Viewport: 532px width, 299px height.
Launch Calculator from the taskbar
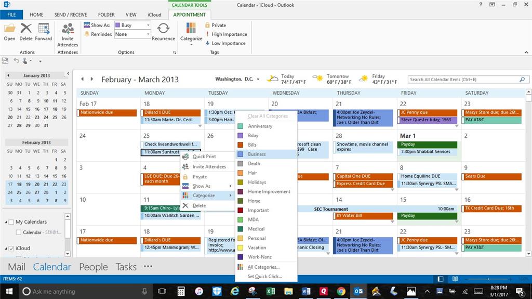pos(181,291)
